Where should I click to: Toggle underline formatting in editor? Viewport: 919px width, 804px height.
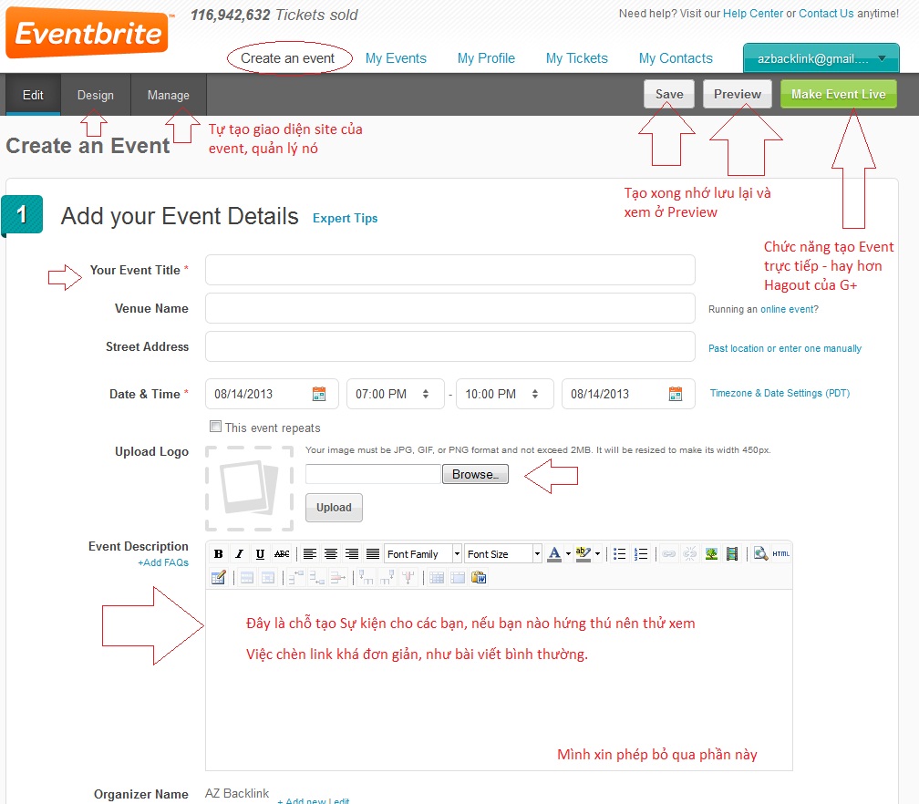click(260, 554)
